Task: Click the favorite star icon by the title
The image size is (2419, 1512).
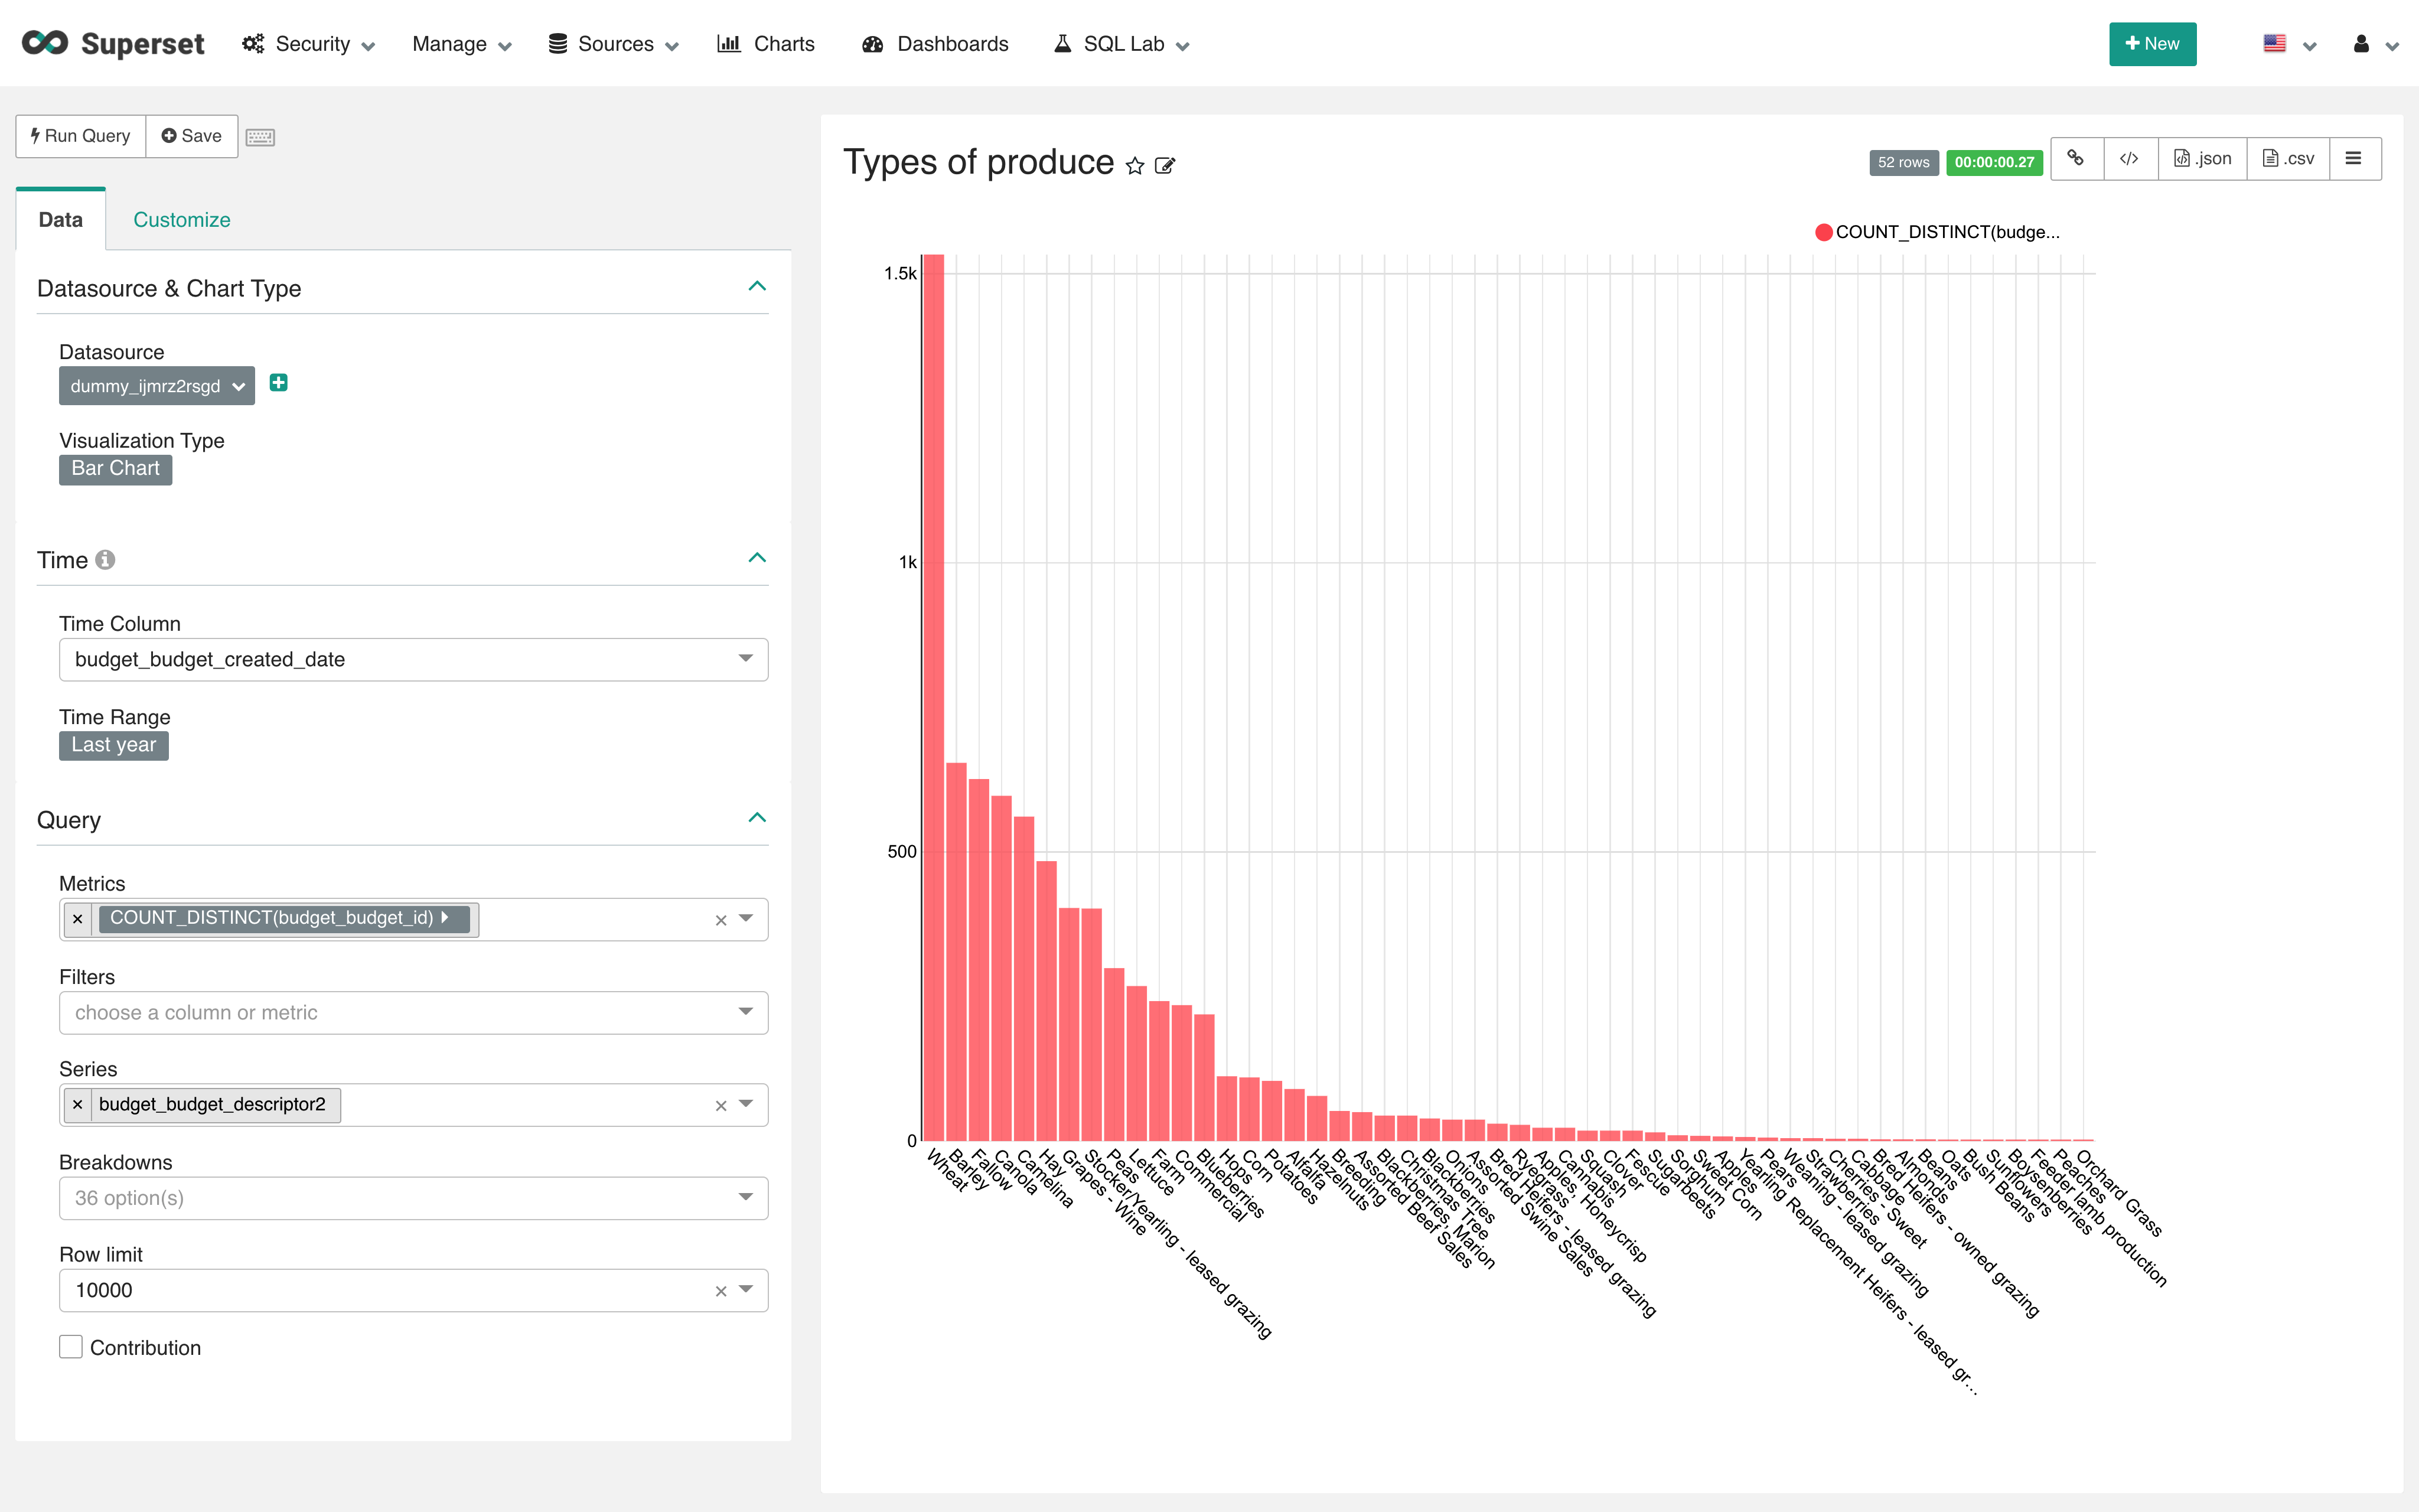Action: 1134,166
